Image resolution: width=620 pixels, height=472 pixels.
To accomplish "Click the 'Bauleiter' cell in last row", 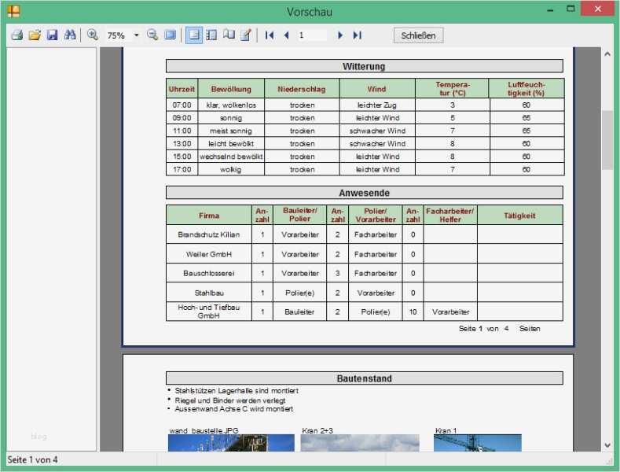I will pyautogui.click(x=299, y=312).
